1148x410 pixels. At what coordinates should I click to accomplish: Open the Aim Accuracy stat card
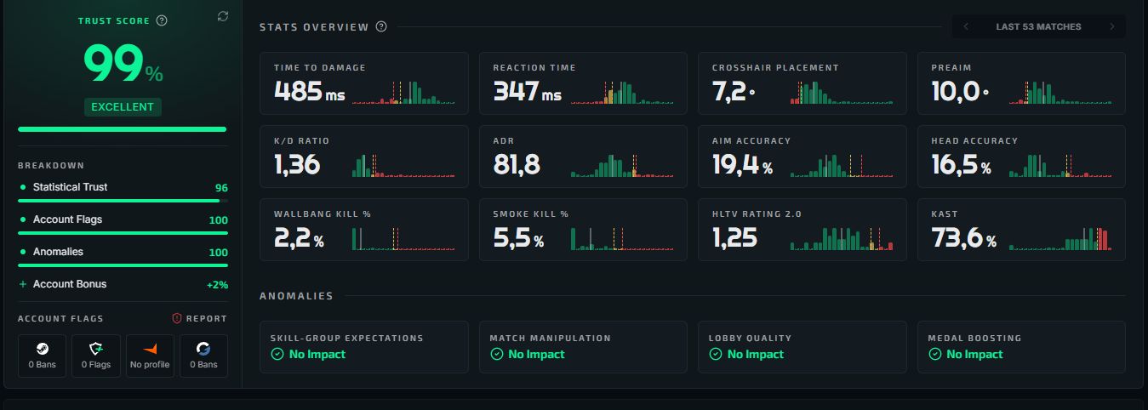[802, 157]
